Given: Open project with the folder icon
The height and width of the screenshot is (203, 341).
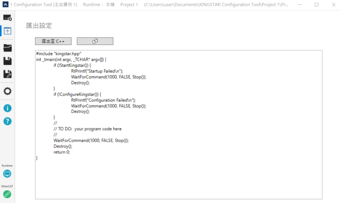Looking at the screenshot, I should pos(7,48).
